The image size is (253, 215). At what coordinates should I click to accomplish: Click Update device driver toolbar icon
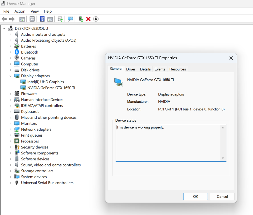click(60, 19)
